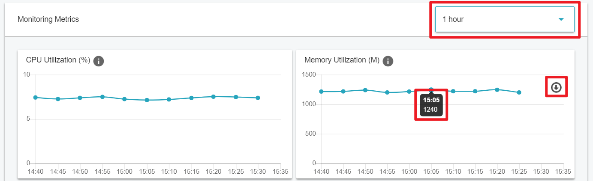
Task: Click CPU data point at 15:10
Action: [x=169, y=99]
